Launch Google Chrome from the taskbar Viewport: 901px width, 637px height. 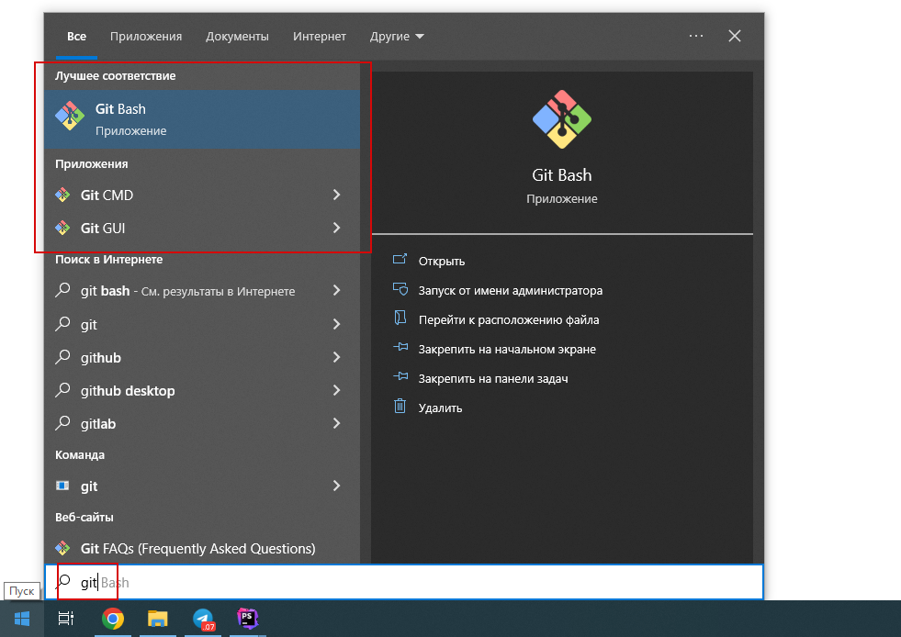113,619
